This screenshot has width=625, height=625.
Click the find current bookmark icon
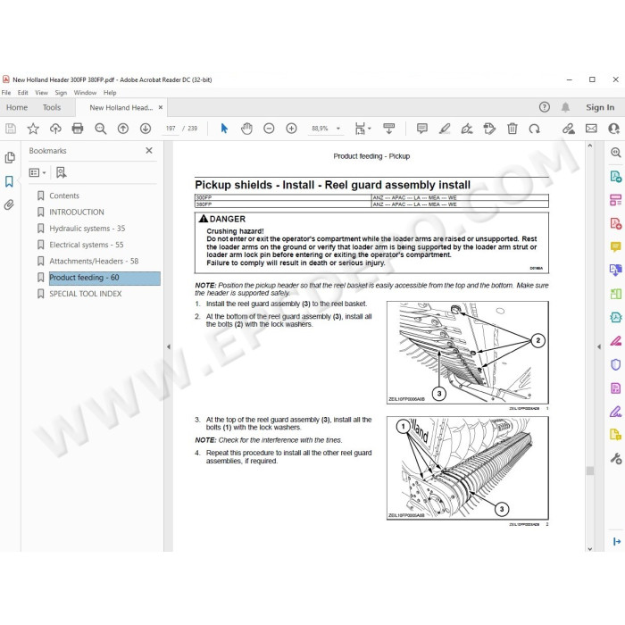(61, 172)
